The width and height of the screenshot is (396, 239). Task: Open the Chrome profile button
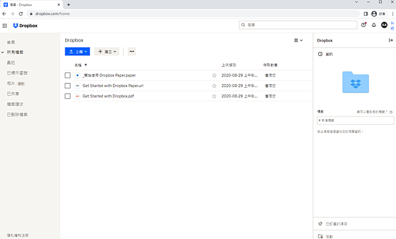(378, 14)
